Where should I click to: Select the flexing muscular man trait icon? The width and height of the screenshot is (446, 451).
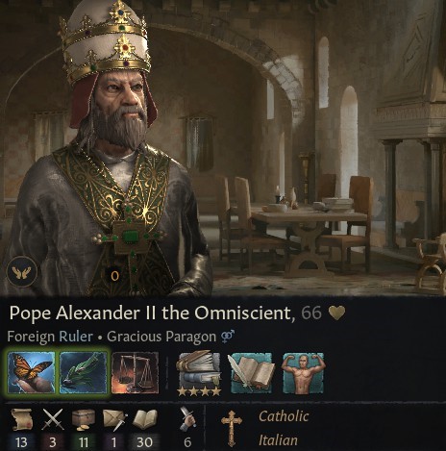pos(303,373)
